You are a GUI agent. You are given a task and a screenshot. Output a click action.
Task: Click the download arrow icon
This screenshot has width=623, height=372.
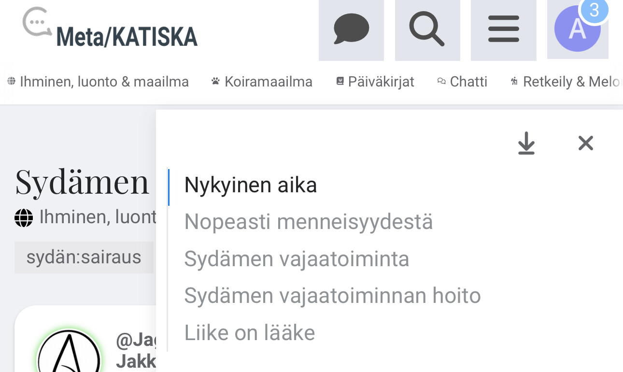click(526, 143)
